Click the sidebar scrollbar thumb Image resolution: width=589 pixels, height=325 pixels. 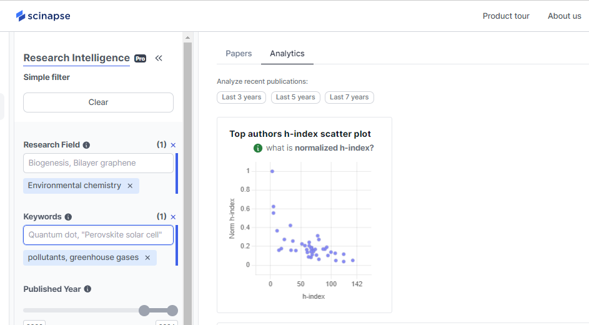187,183
